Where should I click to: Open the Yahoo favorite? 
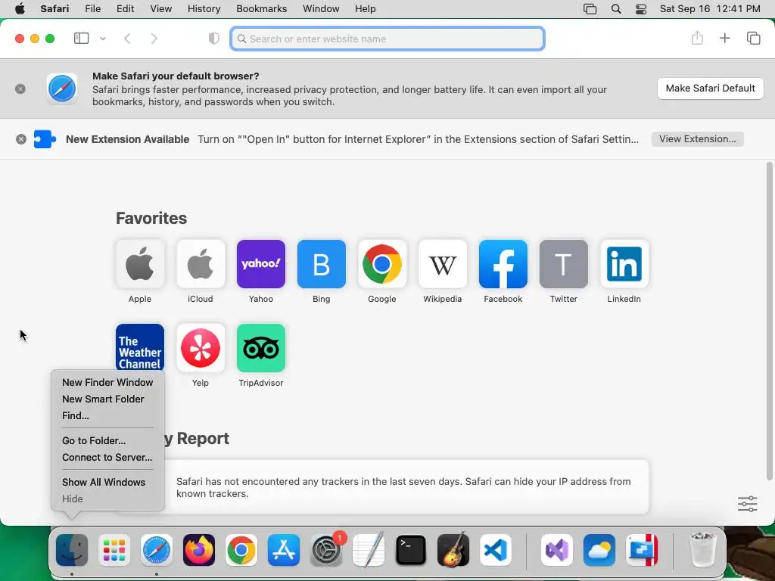click(x=261, y=264)
